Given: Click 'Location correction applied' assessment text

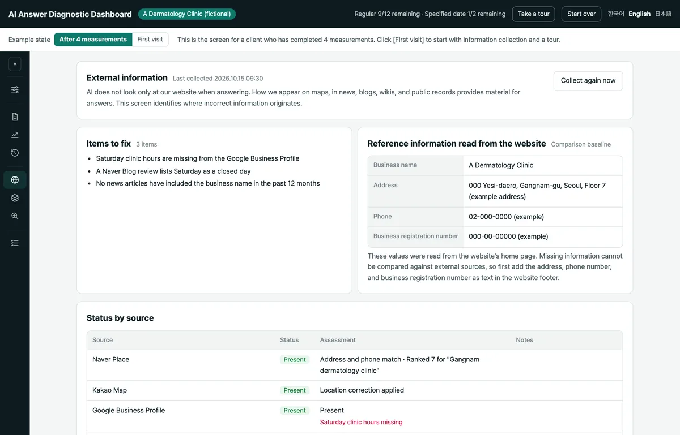Looking at the screenshot, I should pos(362,390).
